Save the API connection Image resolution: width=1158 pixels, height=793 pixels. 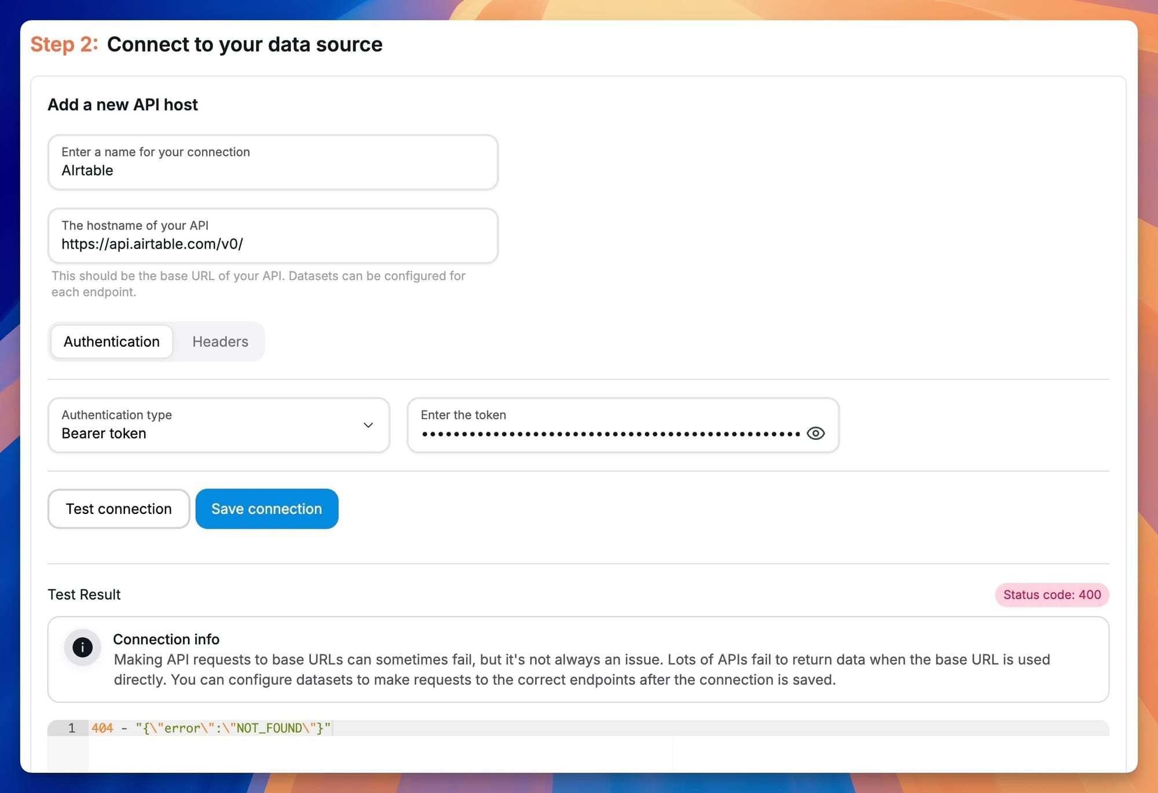(266, 509)
